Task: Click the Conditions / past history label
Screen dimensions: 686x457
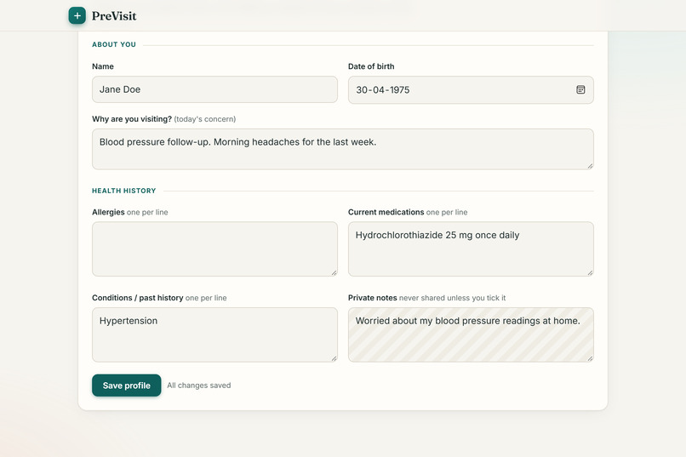Action: point(137,298)
